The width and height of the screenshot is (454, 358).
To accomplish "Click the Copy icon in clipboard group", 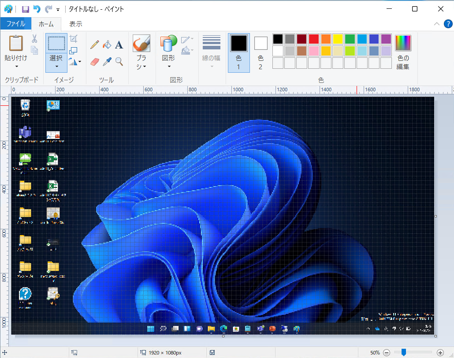I will 34,50.
